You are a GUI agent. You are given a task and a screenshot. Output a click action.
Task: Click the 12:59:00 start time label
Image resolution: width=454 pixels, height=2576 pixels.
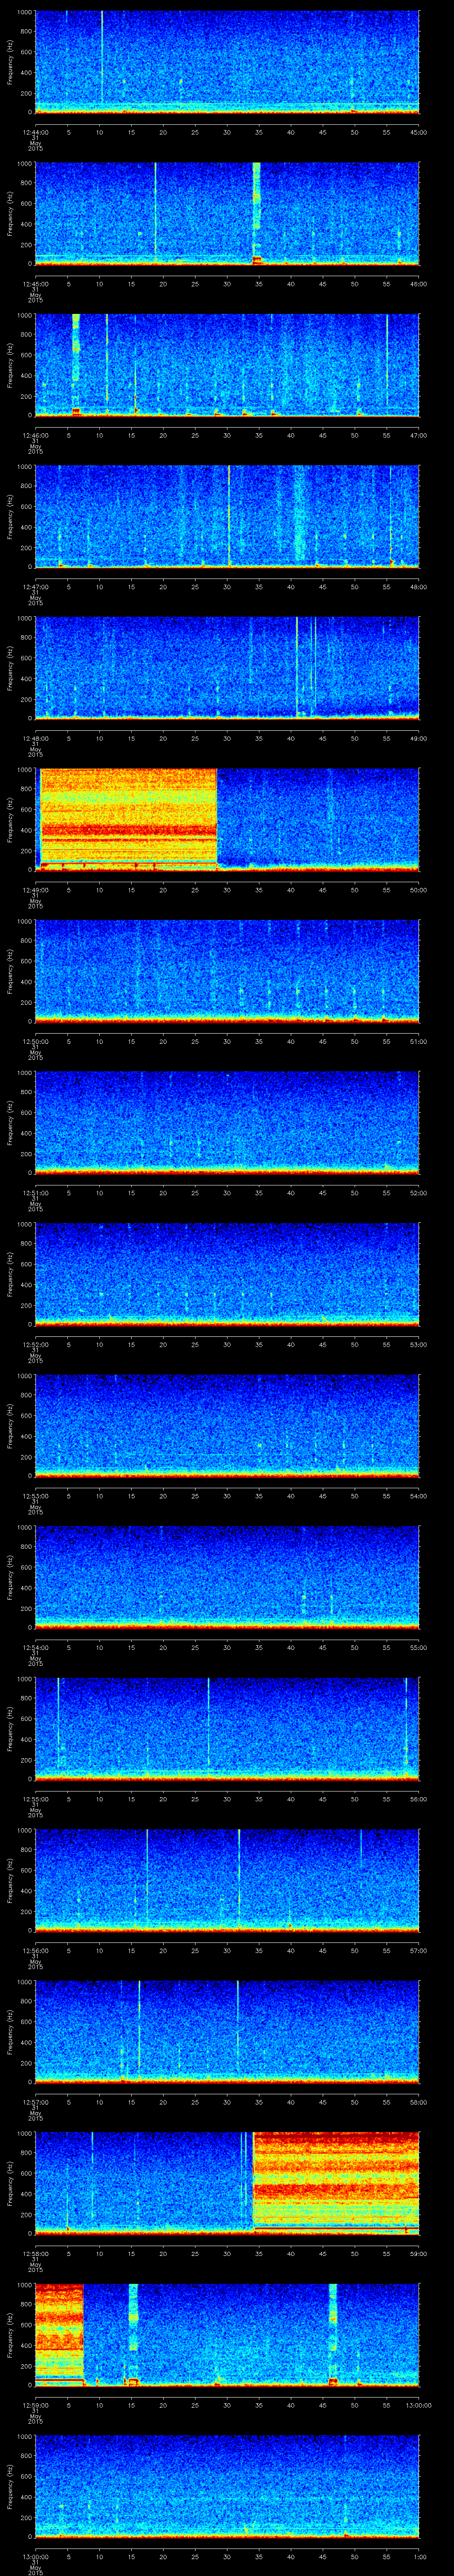35,2405
